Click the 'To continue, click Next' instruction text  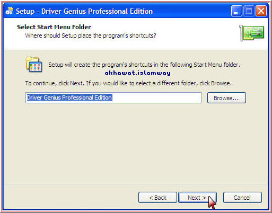pyautogui.click(x=128, y=83)
